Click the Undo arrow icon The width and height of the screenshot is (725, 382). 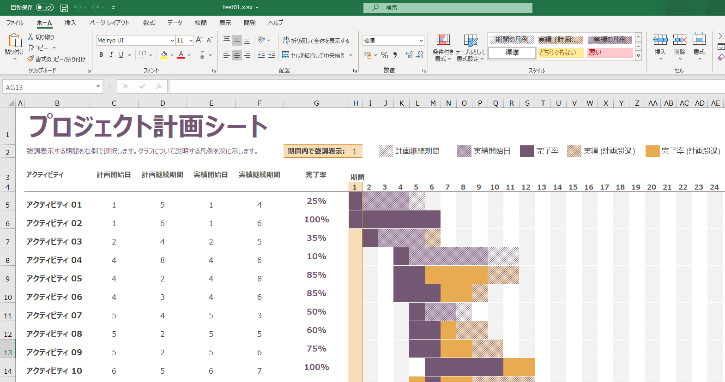(x=78, y=8)
